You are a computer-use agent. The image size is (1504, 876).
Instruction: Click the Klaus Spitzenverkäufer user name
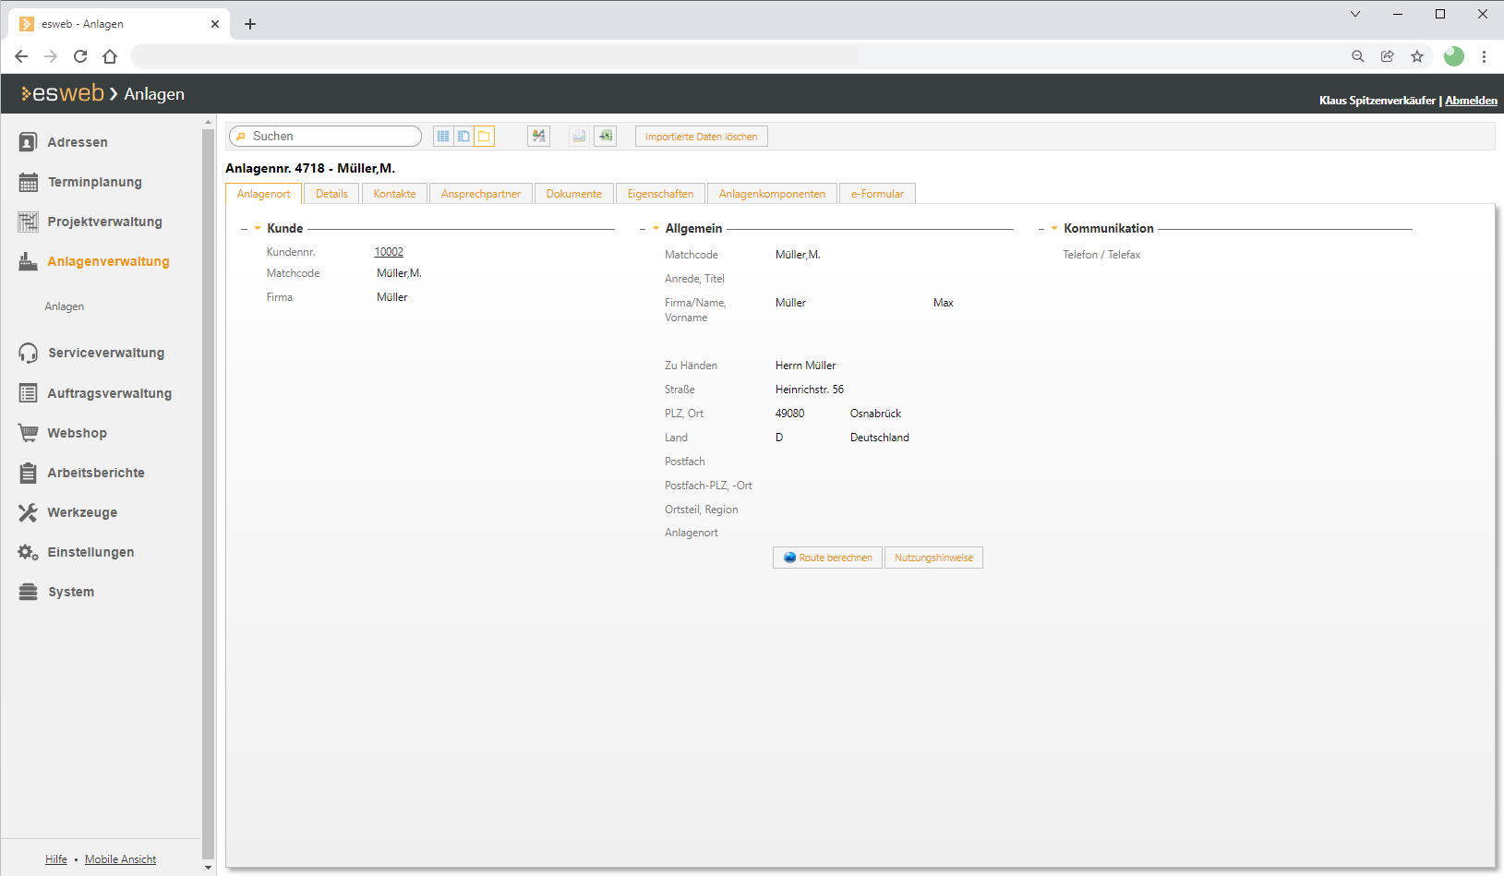pos(1378,101)
